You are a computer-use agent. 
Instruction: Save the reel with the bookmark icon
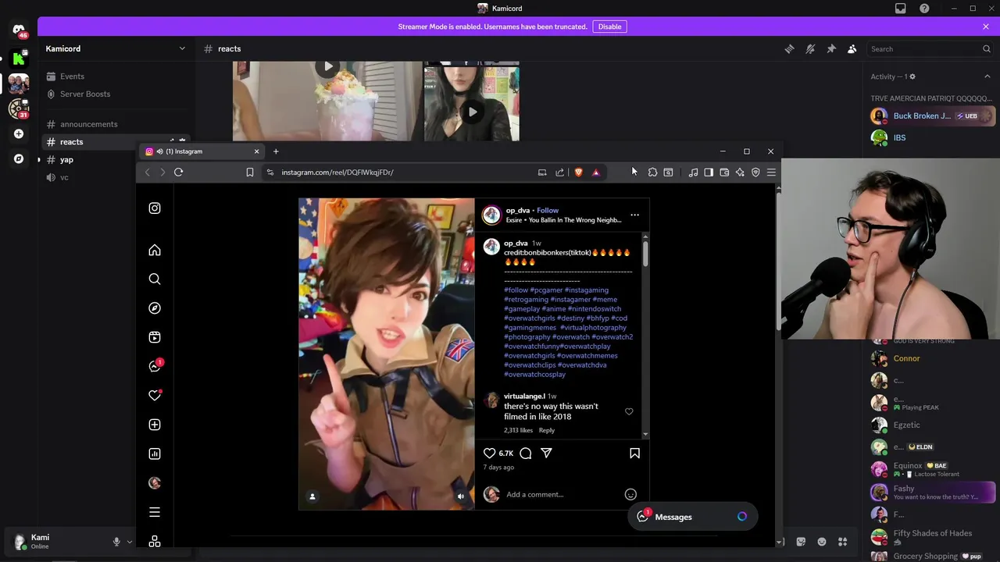[x=634, y=453]
